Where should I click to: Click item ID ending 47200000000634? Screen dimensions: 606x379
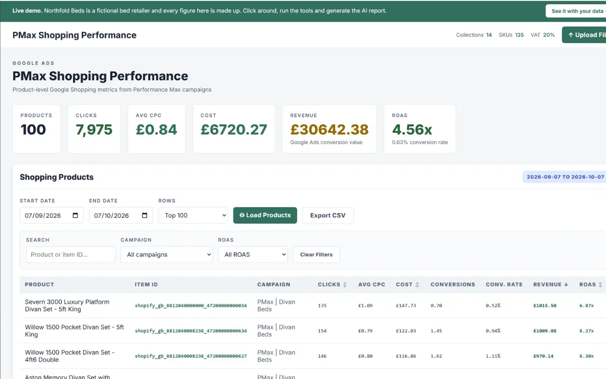click(191, 331)
